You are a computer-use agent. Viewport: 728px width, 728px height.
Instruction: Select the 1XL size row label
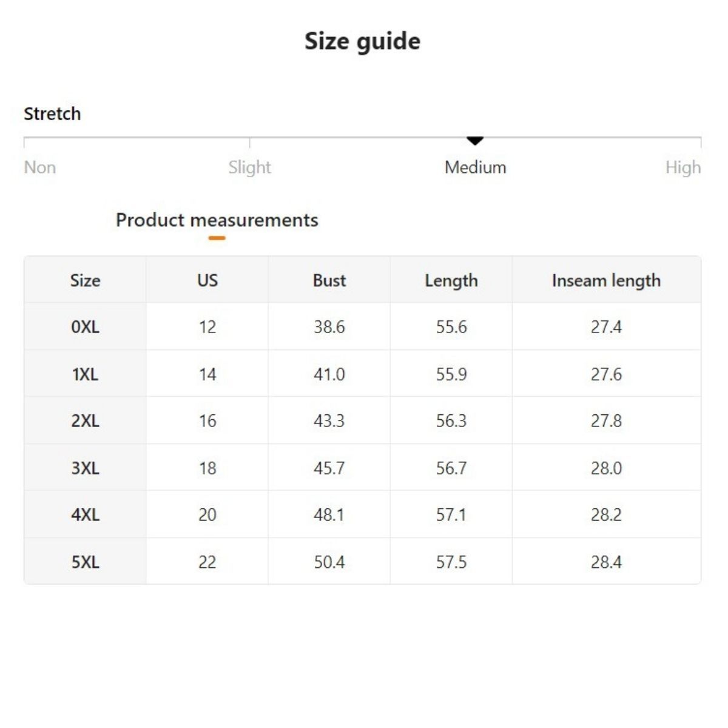click(85, 374)
